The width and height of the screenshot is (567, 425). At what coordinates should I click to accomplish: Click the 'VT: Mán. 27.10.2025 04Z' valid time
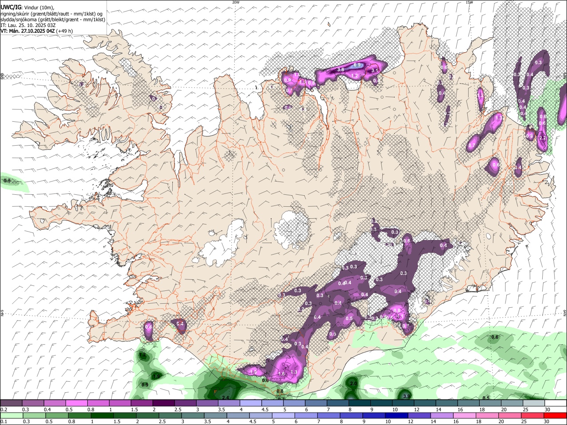[27, 31]
